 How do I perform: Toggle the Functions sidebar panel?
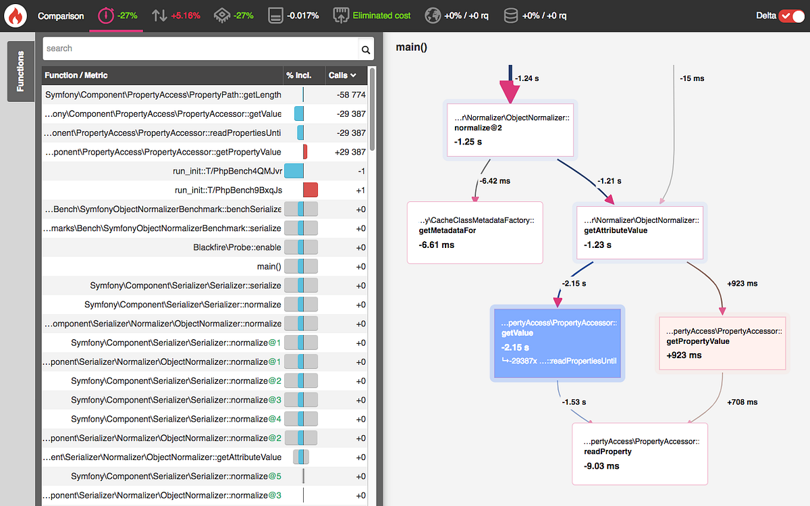[20, 70]
